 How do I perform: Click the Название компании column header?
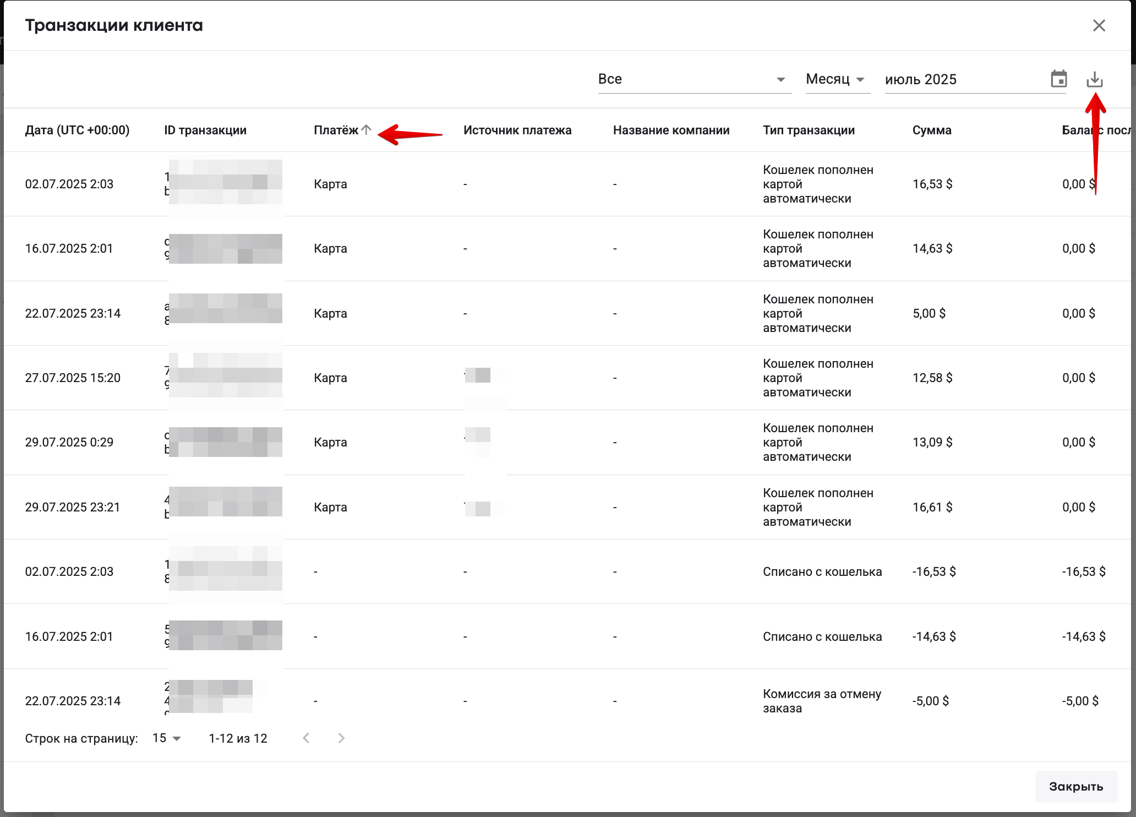click(x=671, y=130)
